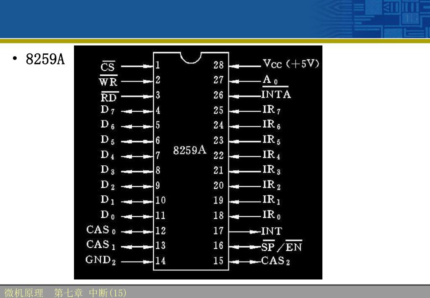
Task: Click the 8259A chip name inside diagram
Action: click(190, 150)
